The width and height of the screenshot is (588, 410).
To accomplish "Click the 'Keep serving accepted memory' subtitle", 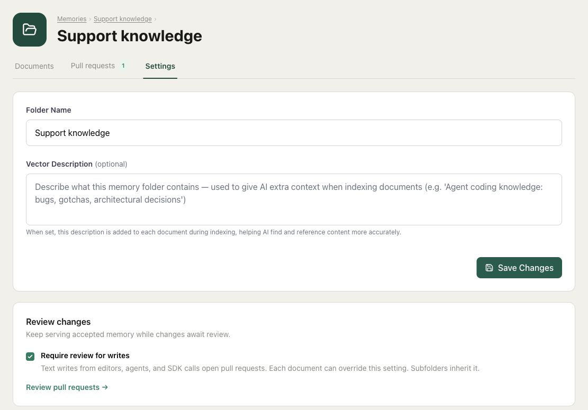I will [128, 334].
